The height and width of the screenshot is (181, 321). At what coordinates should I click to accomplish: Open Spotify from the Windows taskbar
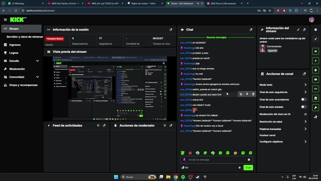[183, 177]
